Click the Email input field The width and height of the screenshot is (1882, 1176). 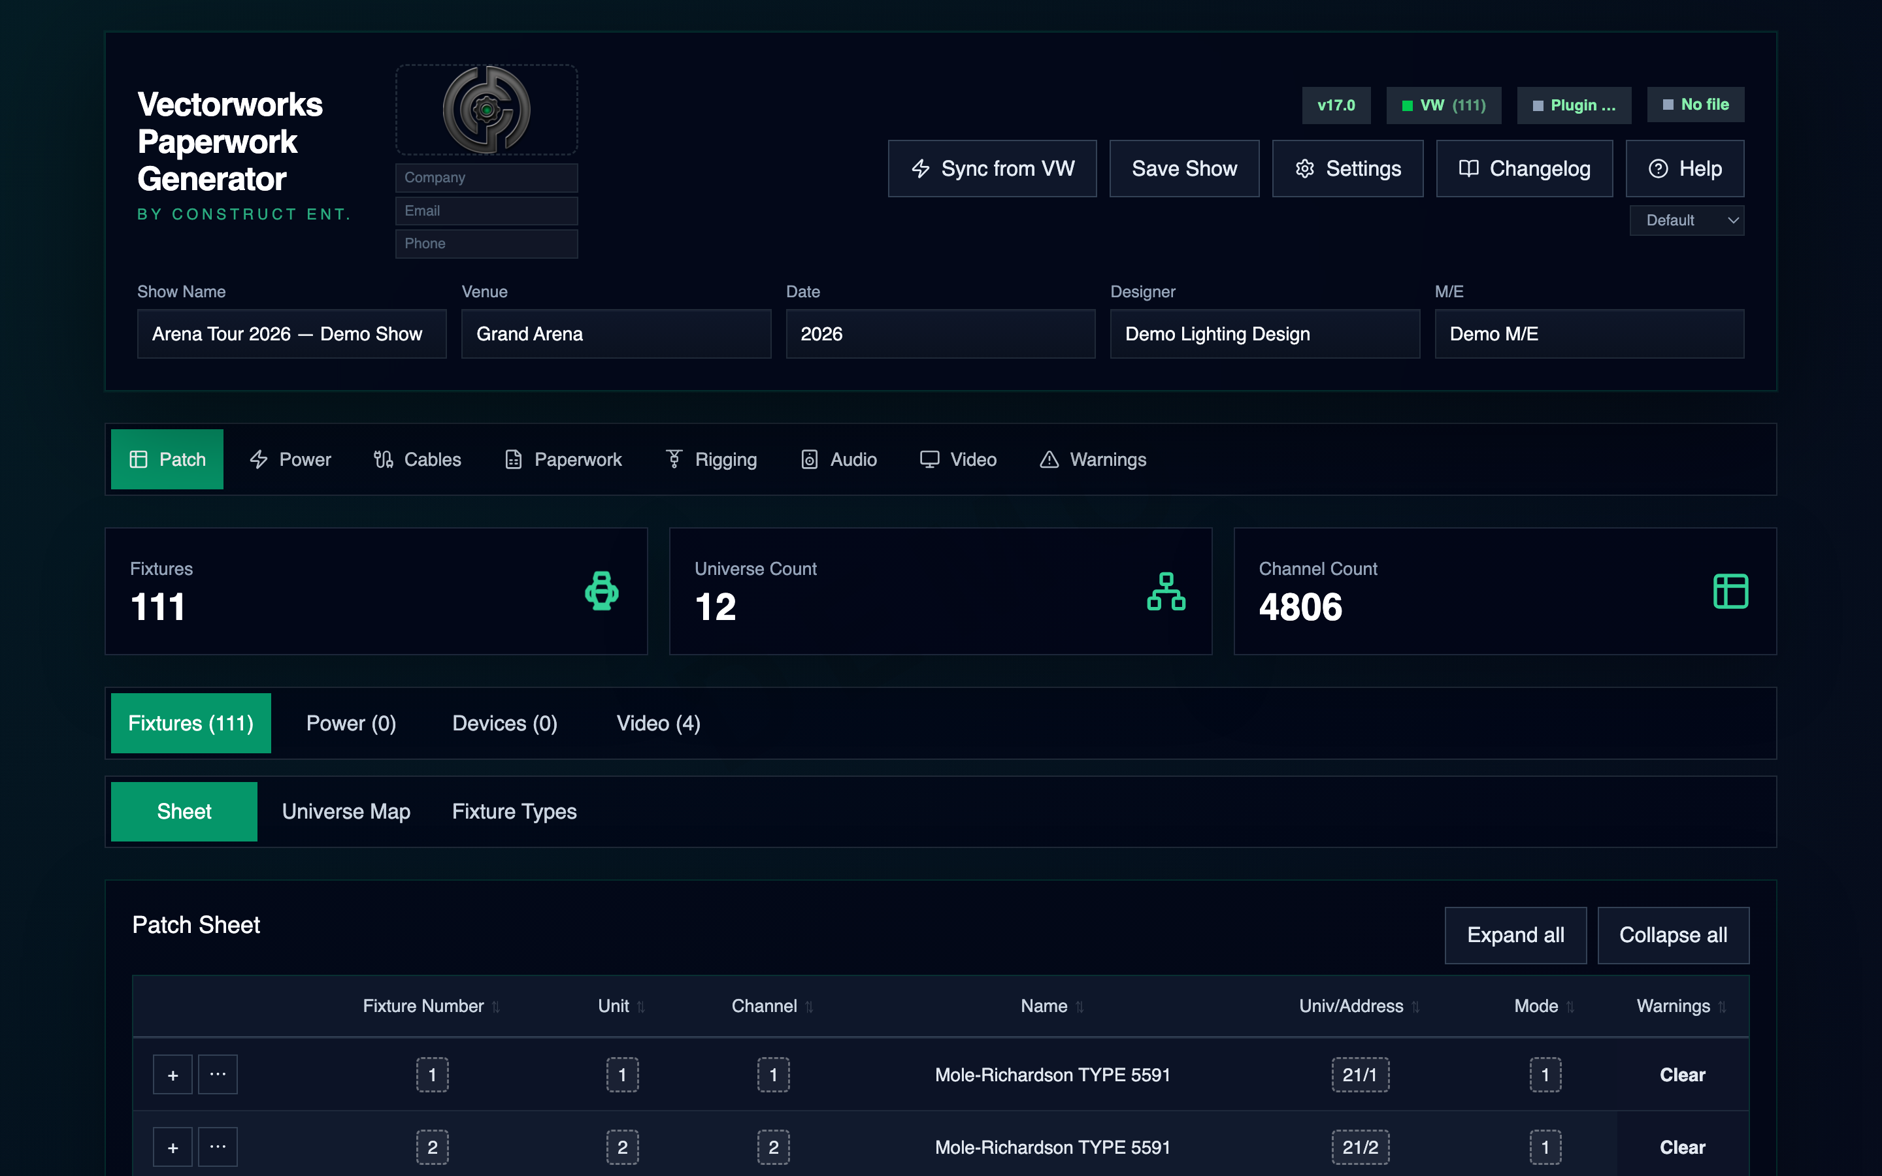pyautogui.click(x=486, y=211)
